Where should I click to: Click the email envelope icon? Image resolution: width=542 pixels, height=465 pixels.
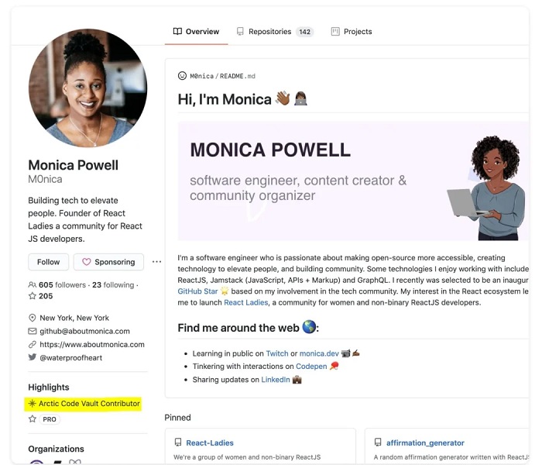pyautogui.click(x=33, y=331)
